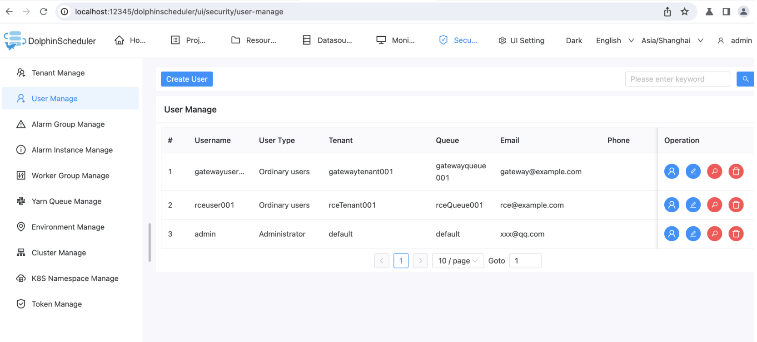Click the Create User button

pyautogui.click(x=187, y=79)
